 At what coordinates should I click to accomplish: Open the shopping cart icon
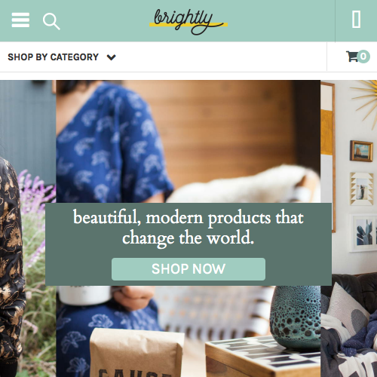tap(352, 57)
